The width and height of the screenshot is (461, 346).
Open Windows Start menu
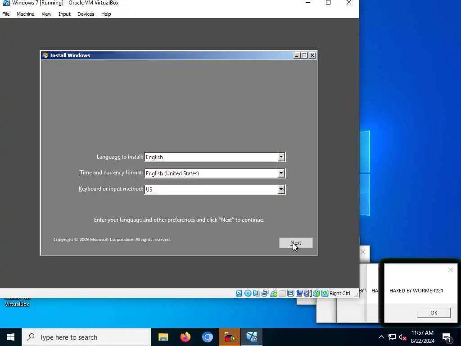coord(11,337)
